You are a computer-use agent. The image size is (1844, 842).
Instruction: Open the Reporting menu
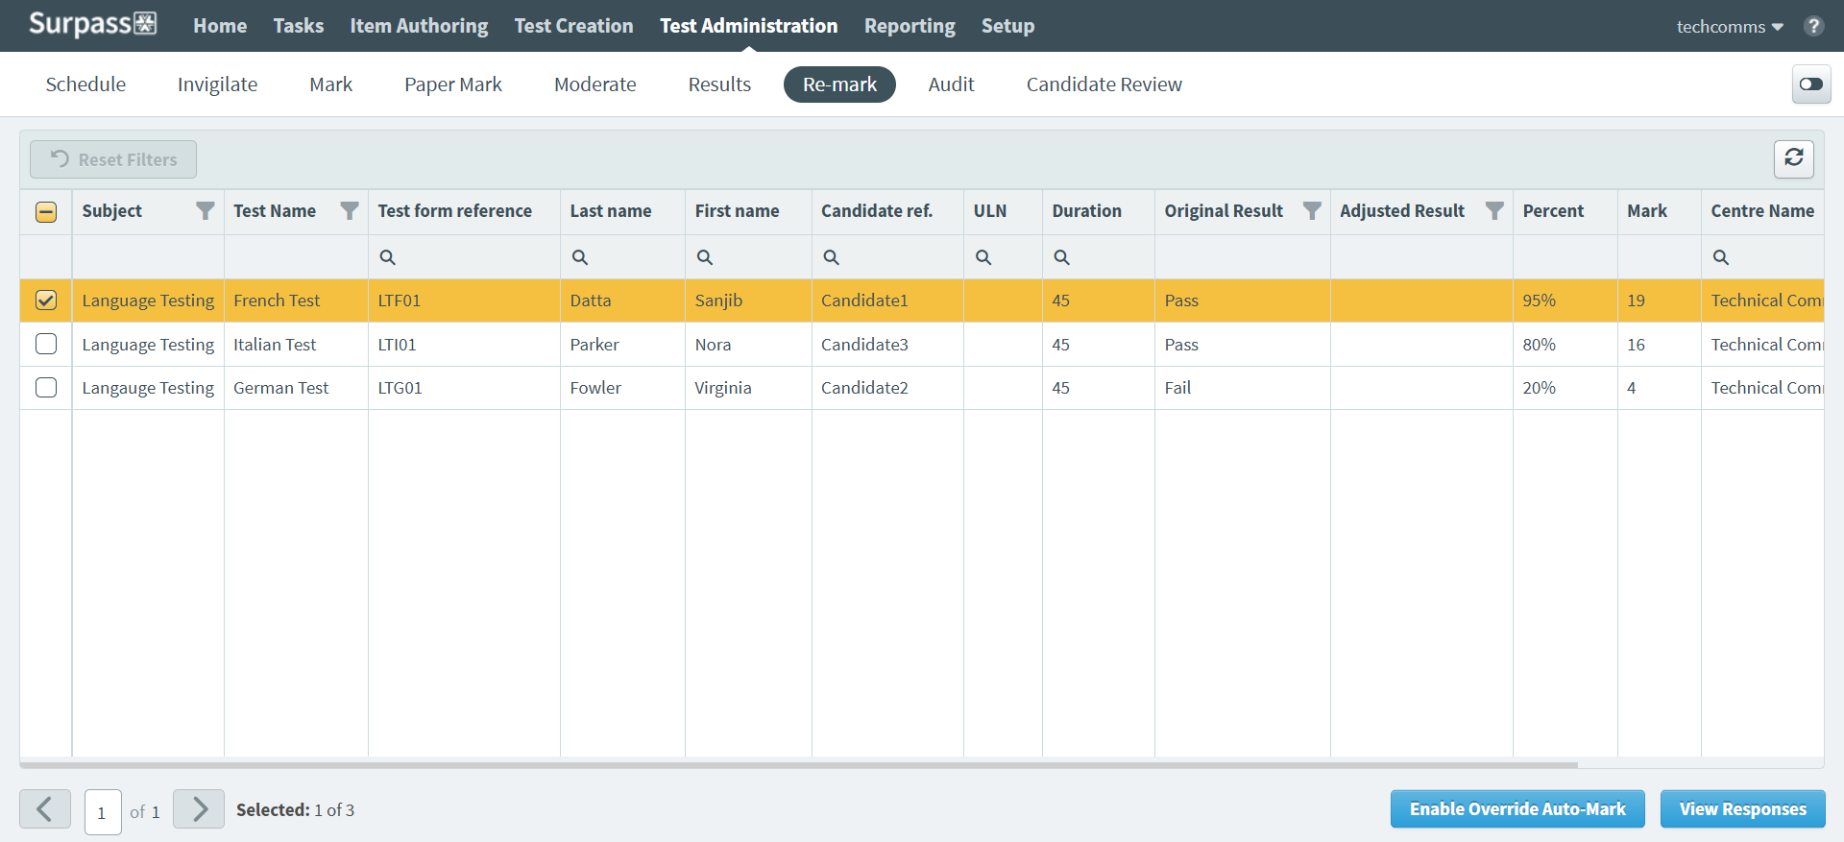909,26
